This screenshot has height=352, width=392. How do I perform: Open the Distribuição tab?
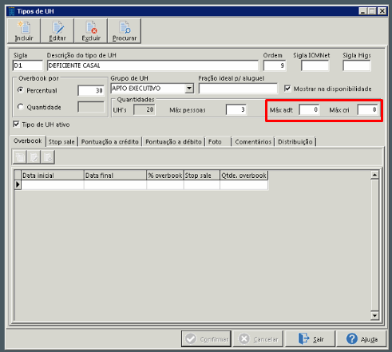[295, 142]
